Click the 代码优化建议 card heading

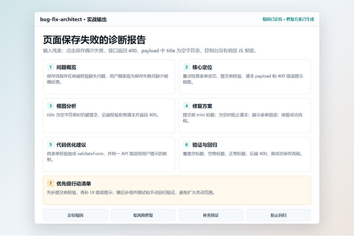pyautogui.click(x=71, y=145)
